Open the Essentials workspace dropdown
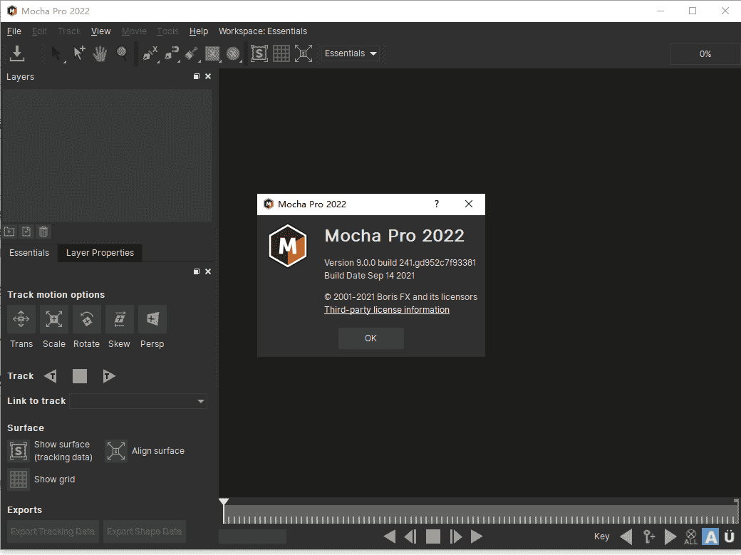741x555 pixels. [x=351, y=53]
